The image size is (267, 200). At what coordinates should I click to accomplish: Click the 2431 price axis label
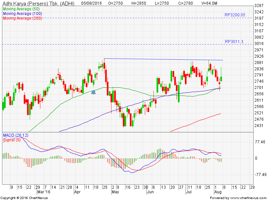pos(259,126)
